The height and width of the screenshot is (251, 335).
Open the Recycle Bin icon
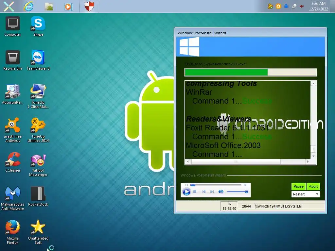point(13,60)
